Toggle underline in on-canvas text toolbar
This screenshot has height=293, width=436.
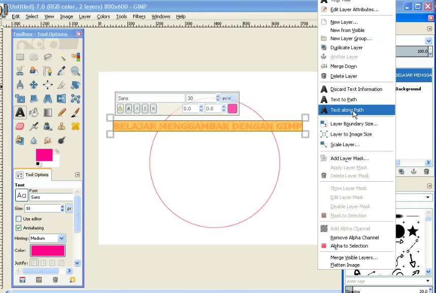(145, 109)
